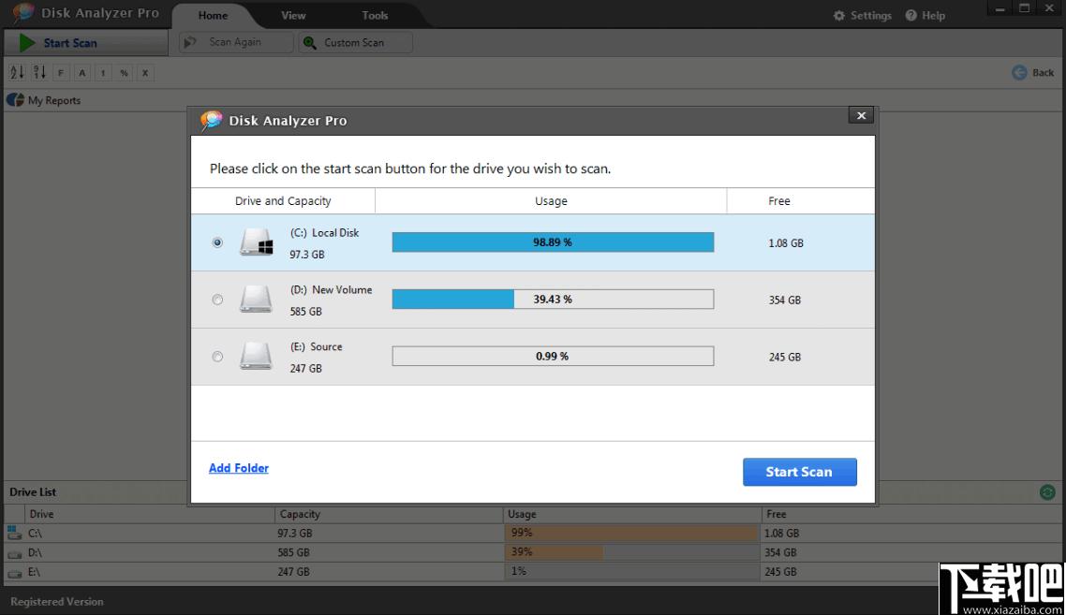Toggle the F filter button
Screen dimensions: 1066x615
click(x=61, y=73)
